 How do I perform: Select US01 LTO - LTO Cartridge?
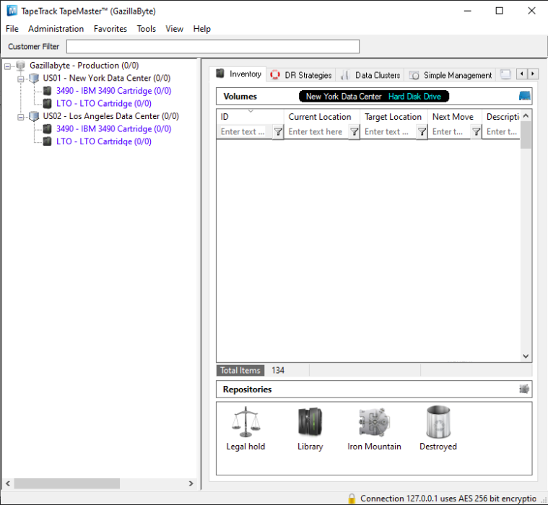(104, 103)
